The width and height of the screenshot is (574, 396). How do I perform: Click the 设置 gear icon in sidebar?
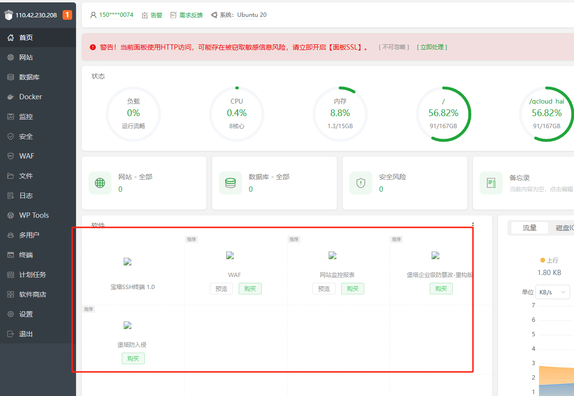[11, 314]
